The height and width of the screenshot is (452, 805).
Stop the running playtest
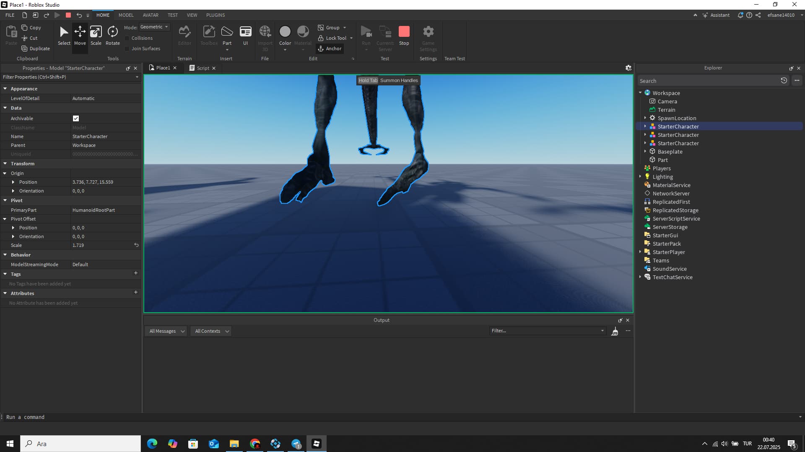coord(404,34)
